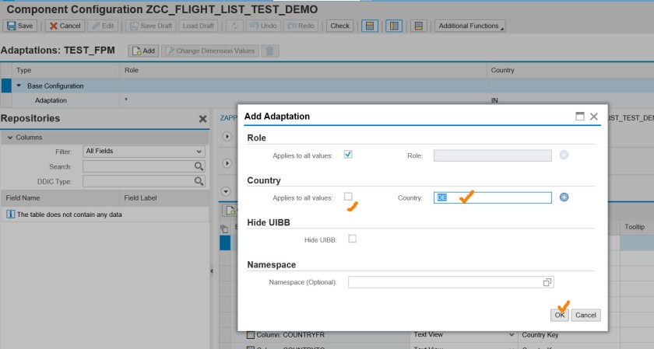Open the Additional Functions menu
This screenshot has height=349, width=654.
[x=469, y=26]
